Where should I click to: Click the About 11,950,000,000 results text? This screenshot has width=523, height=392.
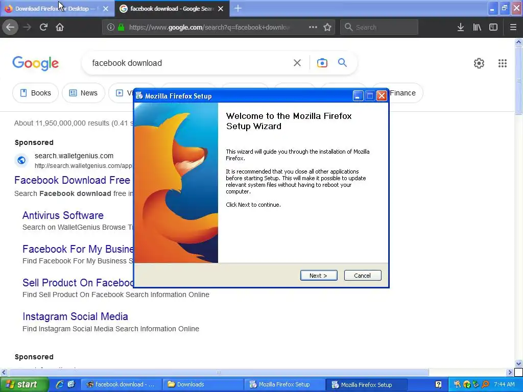click(73, 123)
